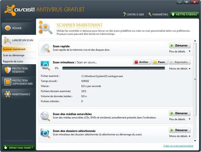Open the Protection supplémentaire section
This screenshot has width=201, height=152.
pyautogui.click(x=18, y=82)
